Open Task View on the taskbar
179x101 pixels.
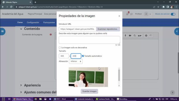[9, 99]
